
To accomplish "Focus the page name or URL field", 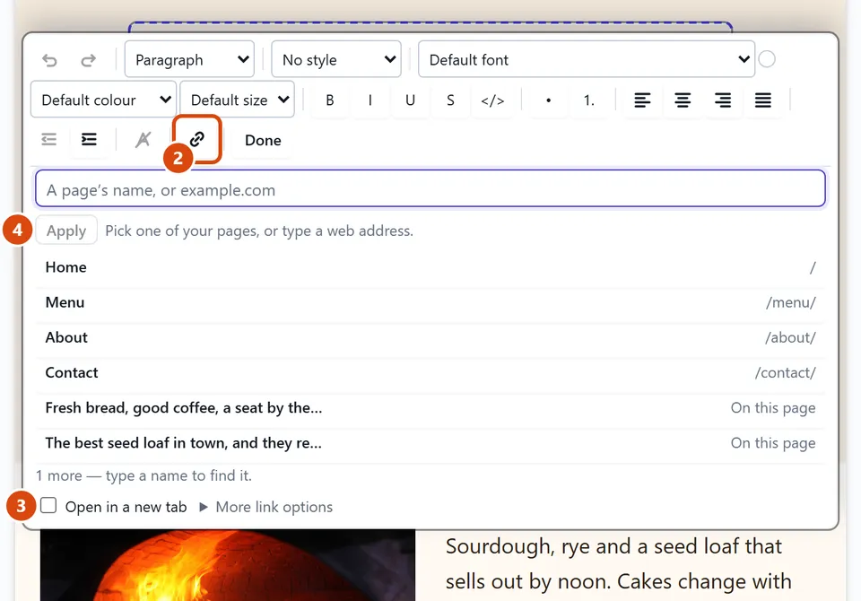I will coord(430,189).
